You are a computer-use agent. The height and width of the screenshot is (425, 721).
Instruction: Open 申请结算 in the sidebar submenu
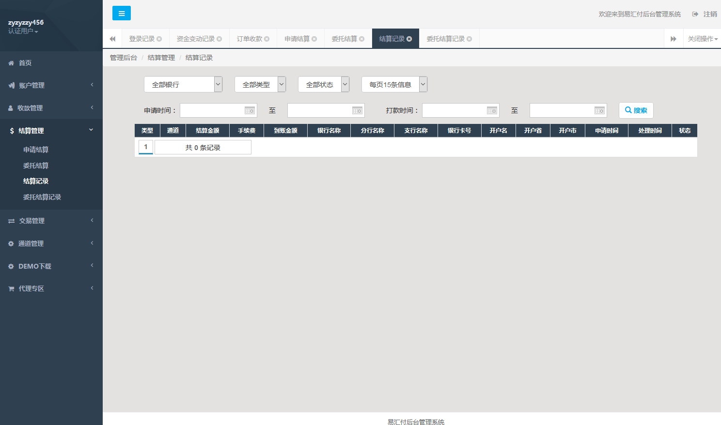click(x=36, y=150)
